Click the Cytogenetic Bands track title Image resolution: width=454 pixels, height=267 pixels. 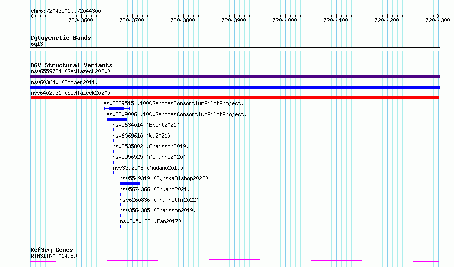[61, 38]
